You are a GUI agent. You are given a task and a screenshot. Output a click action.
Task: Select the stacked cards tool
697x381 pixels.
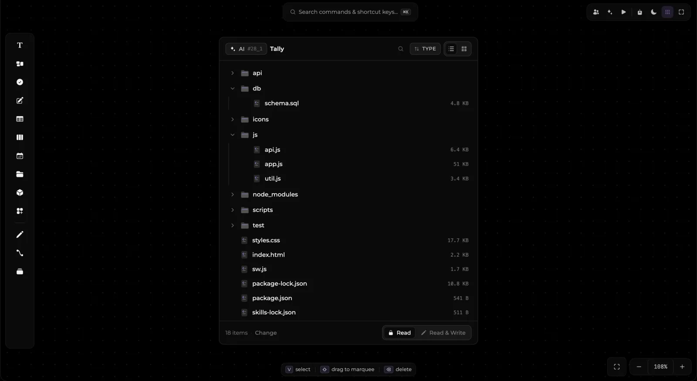pyautogui.click(x=20, y=271)
